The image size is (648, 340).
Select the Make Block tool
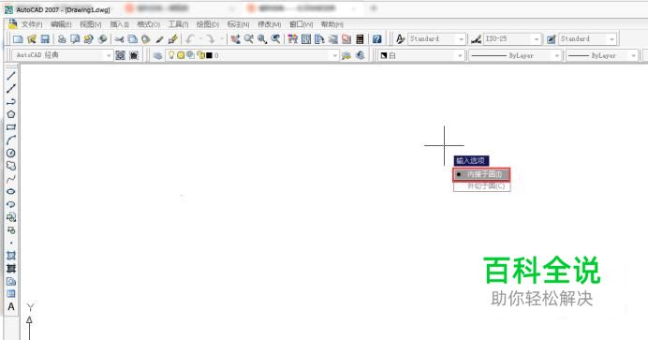pos(11,230)
